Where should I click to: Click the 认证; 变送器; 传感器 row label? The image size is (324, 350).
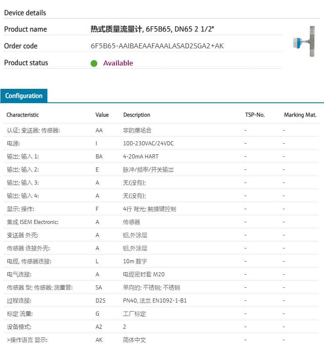pos(33,130)
